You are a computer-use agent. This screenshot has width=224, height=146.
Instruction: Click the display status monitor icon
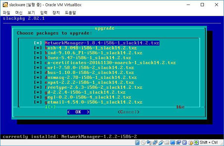tap(172, 142)
